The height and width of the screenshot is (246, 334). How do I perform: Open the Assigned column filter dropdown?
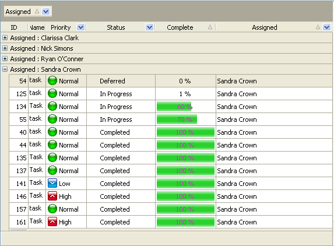pos(327,27)
